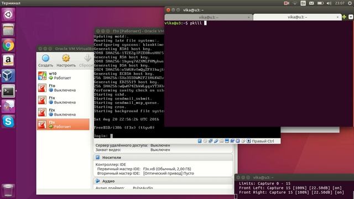Click the Правый Ctrl host key label

pos(263,141)
